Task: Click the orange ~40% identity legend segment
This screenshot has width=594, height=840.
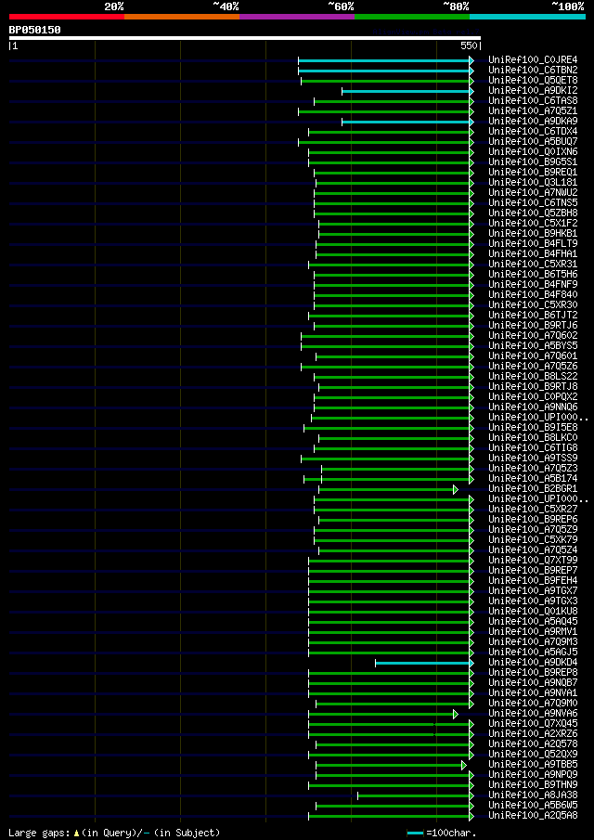Action: [182, 17]
